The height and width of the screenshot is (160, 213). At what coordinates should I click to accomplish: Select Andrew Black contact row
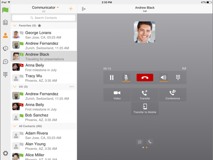(43, 56)
